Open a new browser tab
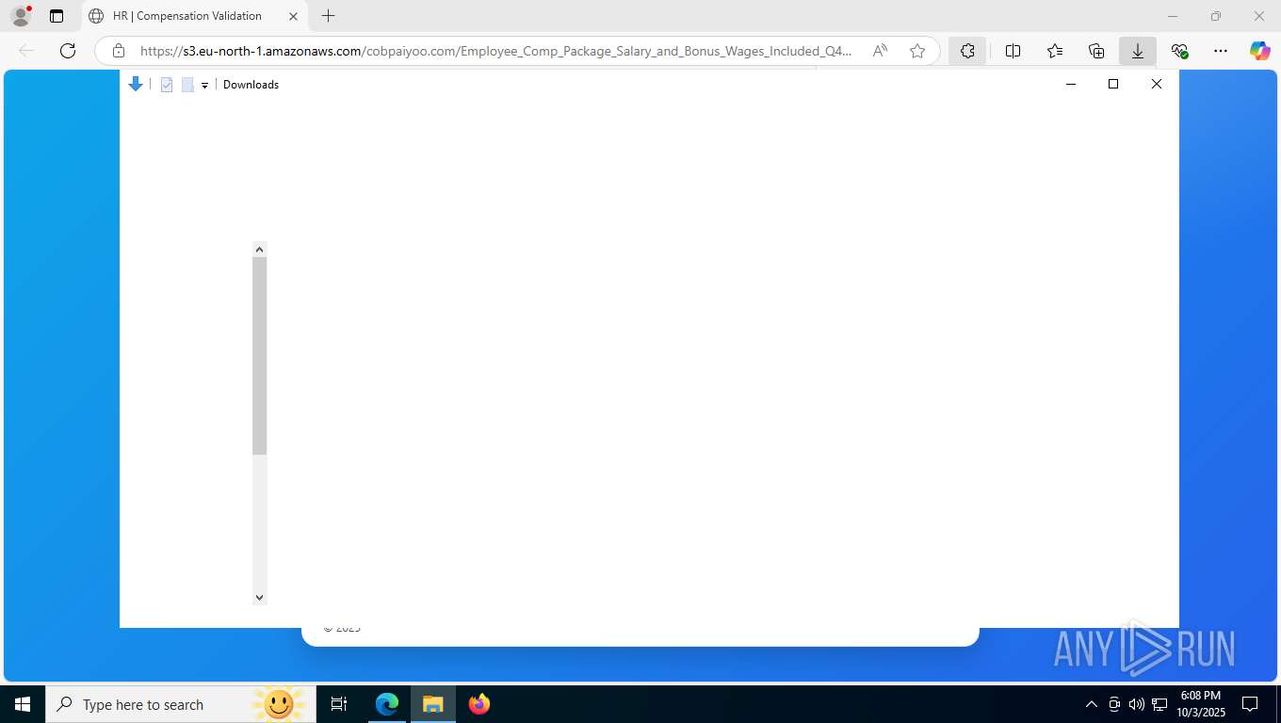 pos(328,16)
